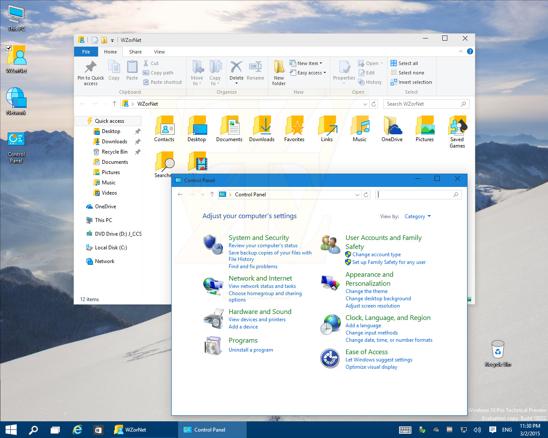The width and height of the screenshot is (548, 438).
Task: Click Select all in the ribbon
Action: (x=404, y=63)
